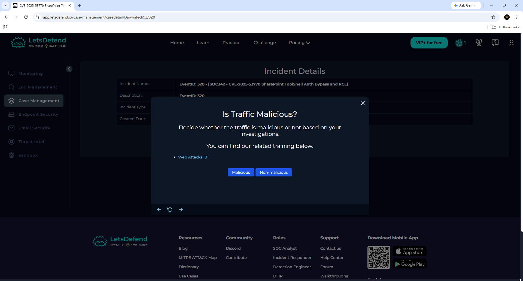This screenshot has height=281, width=523.
Task: Open the Chrome profile avatar
Action: click(x=507, y=17)
